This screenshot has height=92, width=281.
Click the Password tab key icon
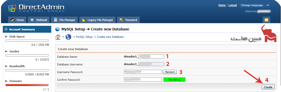[122, 20]
